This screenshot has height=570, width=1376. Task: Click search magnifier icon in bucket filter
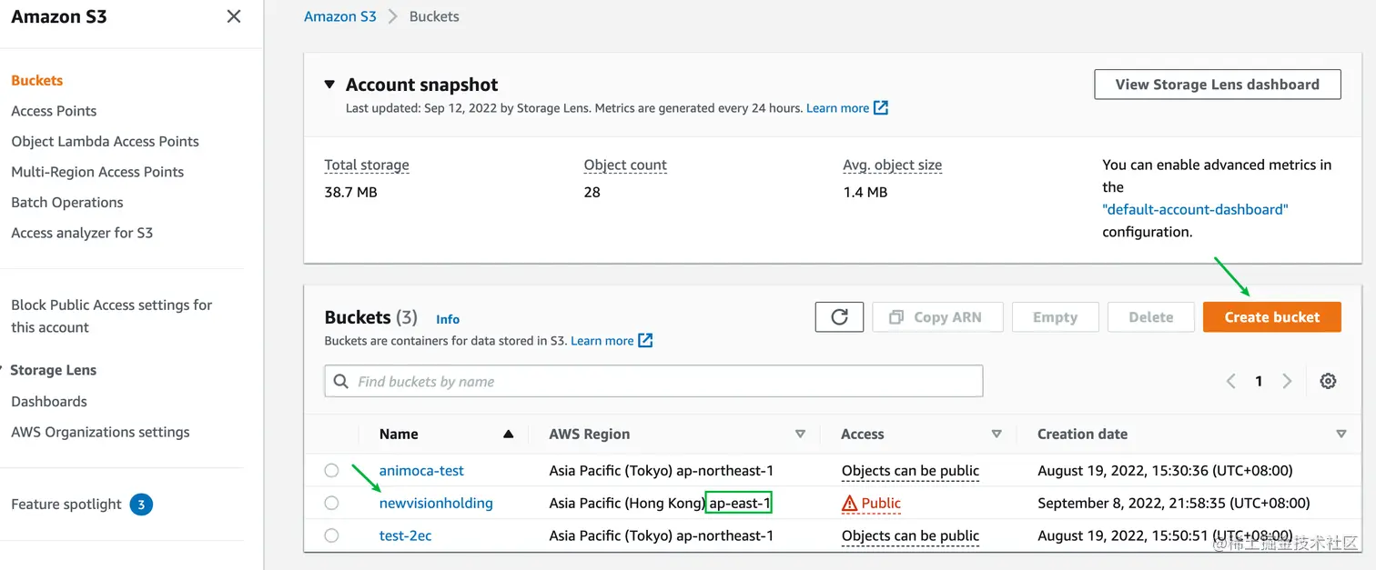point(341,382)
